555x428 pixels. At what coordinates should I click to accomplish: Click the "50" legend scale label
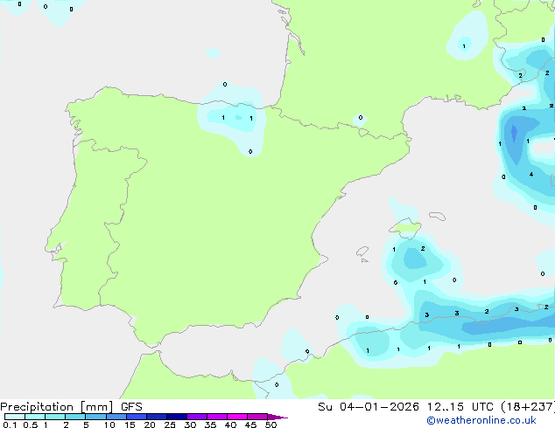click(270, 425)
